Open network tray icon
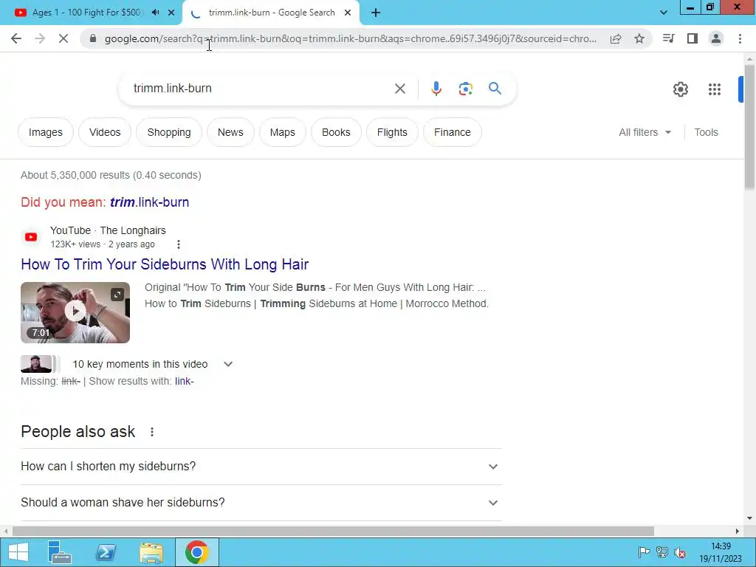Screen dimensions: 756x567 [x=662, y=552]
